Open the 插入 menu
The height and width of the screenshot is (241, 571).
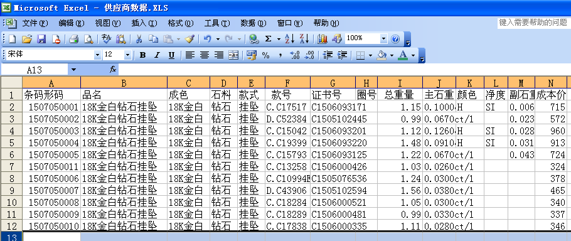tap(144, 23)
